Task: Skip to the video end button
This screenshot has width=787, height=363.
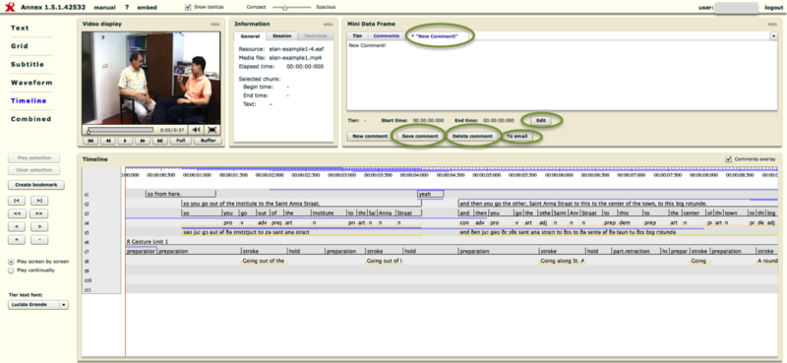Action: pyautogui.click(x=159, y=141)
